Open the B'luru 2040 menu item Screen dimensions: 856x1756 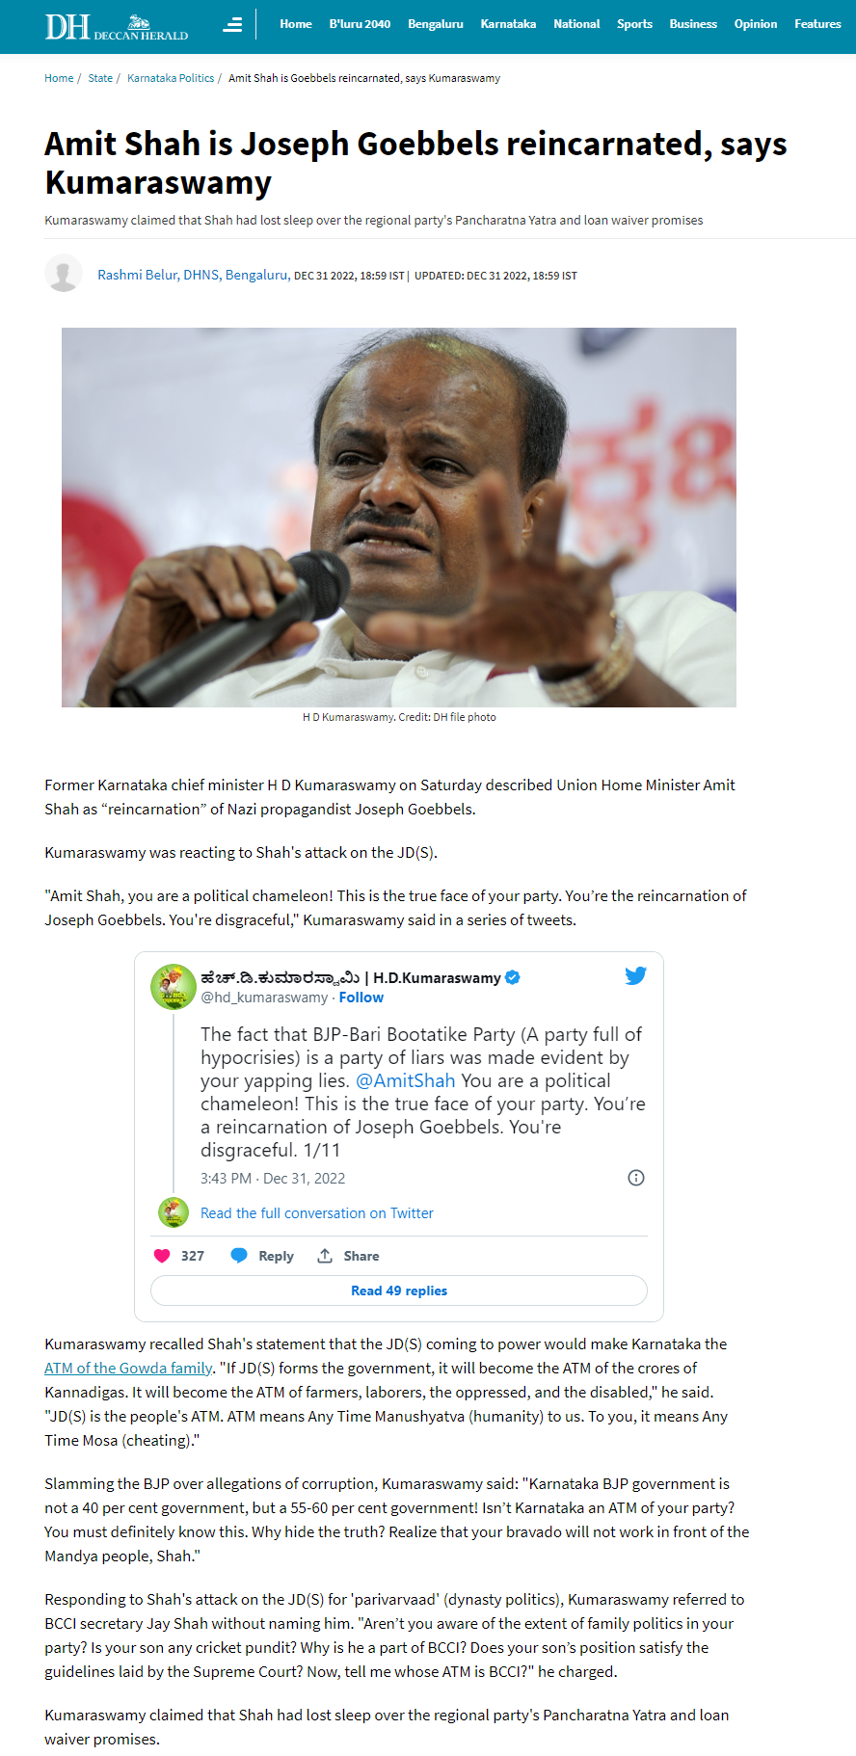pyautogui.click(x=360, y=24)
